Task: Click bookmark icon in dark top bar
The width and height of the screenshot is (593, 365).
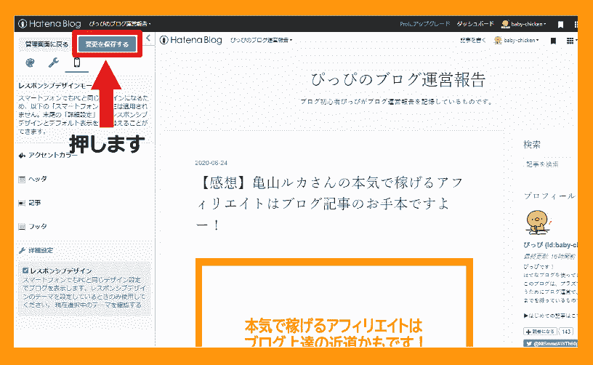Action: click(x=560, y=24)
